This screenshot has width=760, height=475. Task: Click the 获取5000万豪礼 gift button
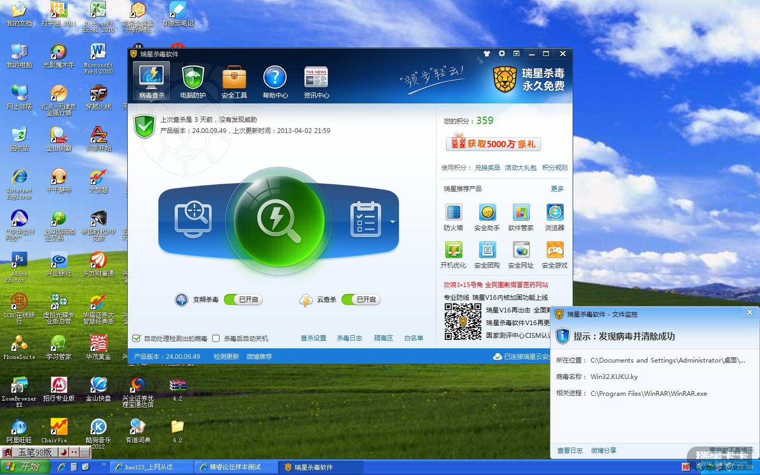493,144
